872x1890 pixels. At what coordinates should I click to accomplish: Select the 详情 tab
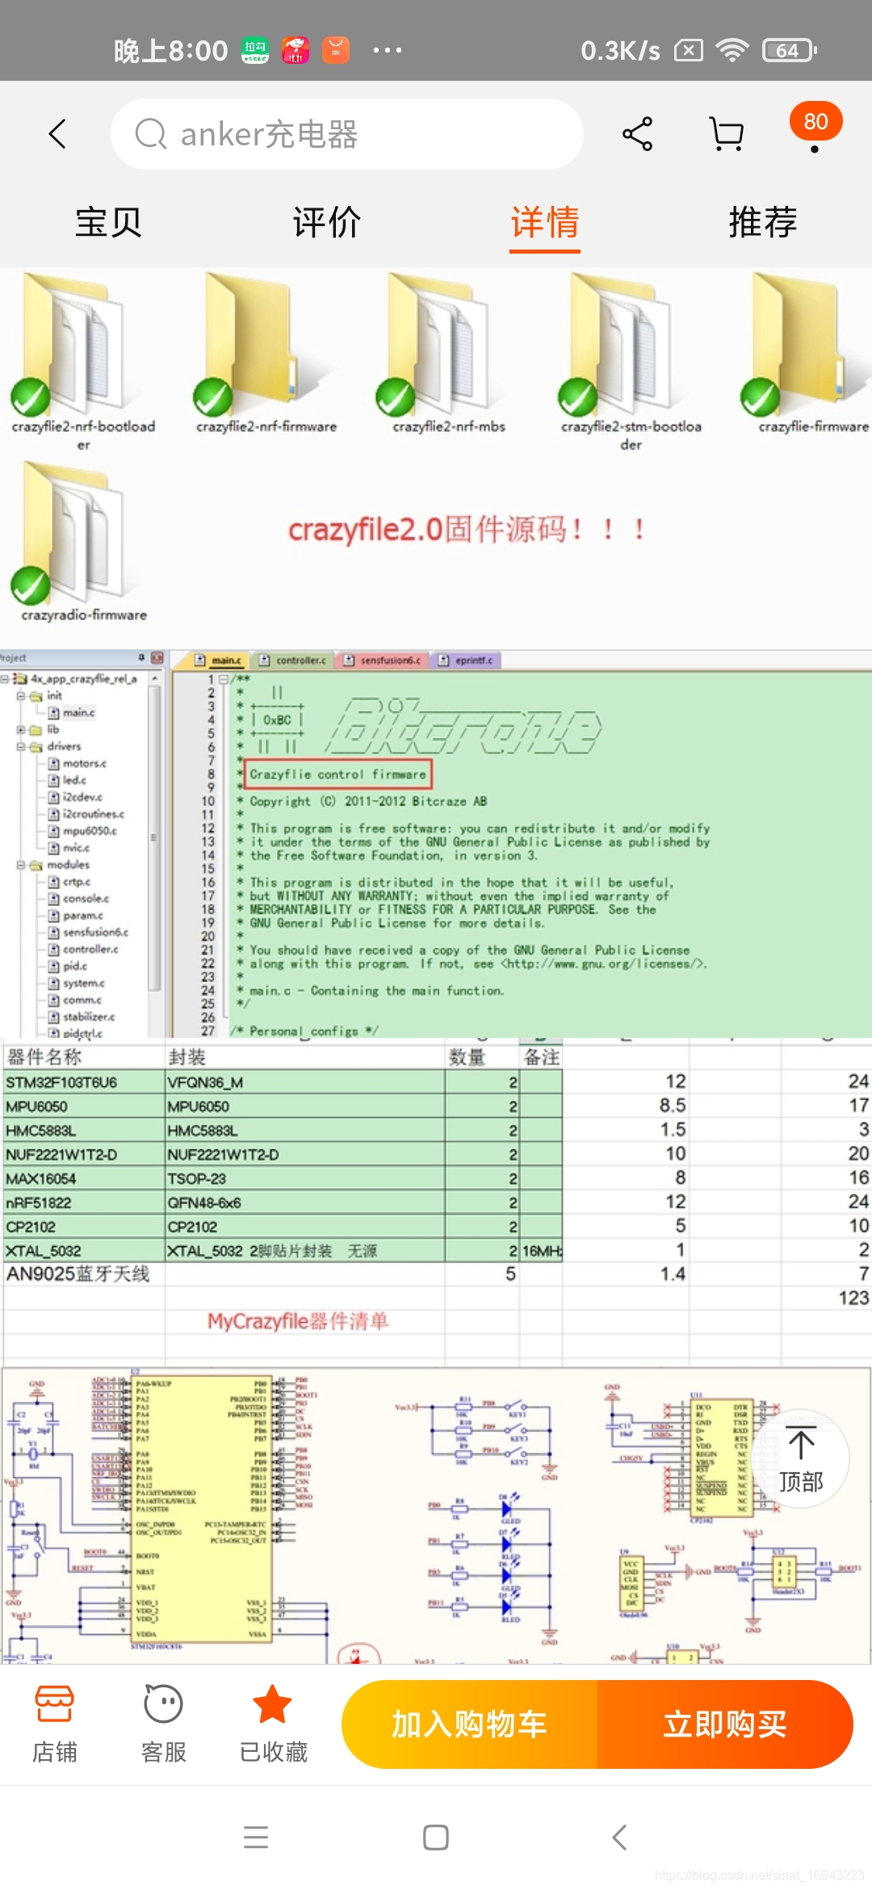coord(545,222)
